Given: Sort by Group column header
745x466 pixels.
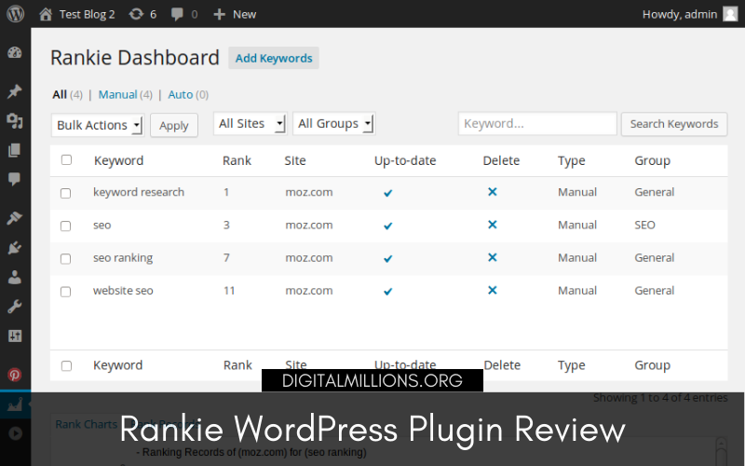Looking at the screenshot, I should pos(653,160).
